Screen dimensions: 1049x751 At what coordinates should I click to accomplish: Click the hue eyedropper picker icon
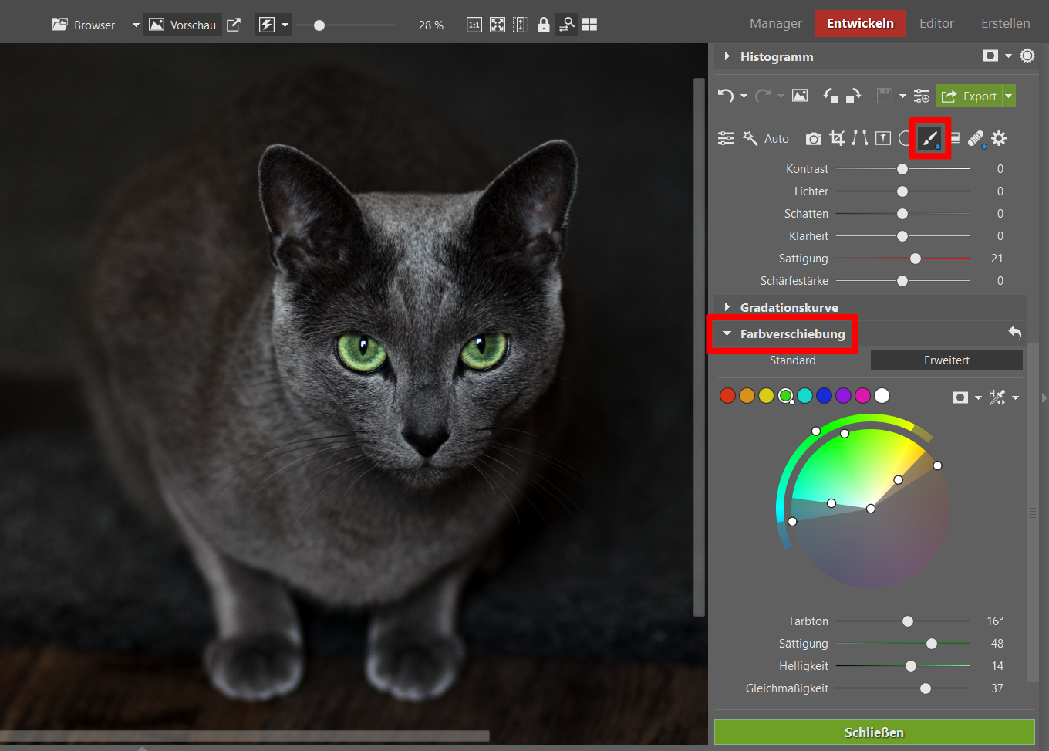click(x=997, y=397)
